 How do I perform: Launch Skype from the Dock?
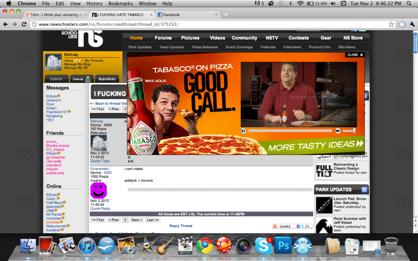coord(264,246)
